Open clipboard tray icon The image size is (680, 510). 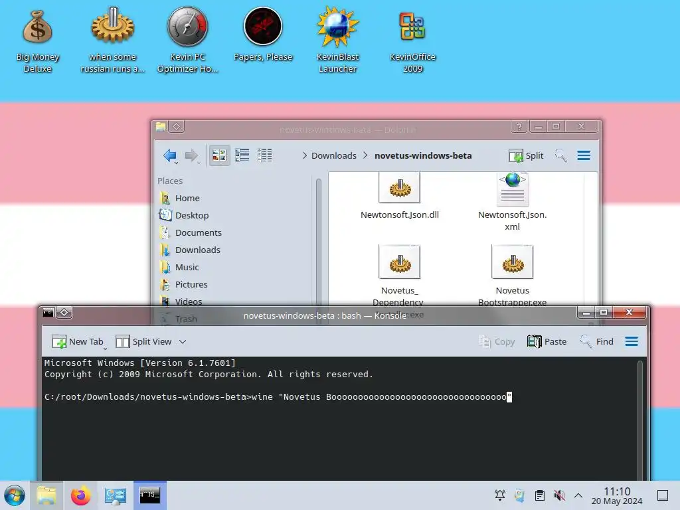[539, 495]
